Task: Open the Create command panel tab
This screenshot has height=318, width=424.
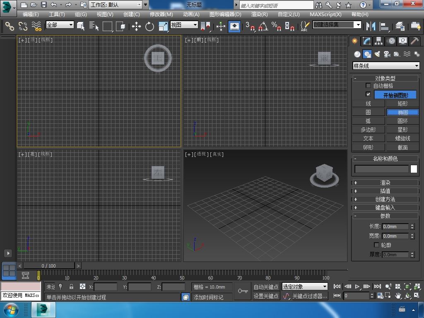Action: point(354,41)
